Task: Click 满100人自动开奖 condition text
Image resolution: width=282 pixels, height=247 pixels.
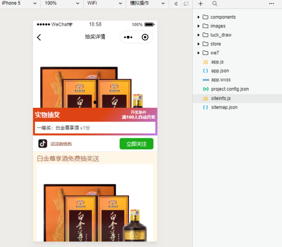Action: coord(139,117)
